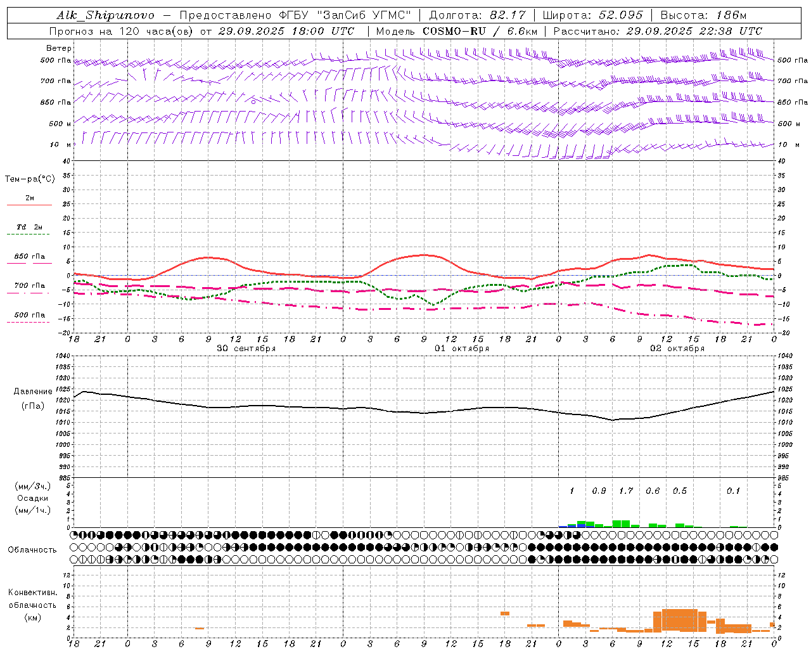Click the 1.7 precipitation amount

tap(626, 491)
